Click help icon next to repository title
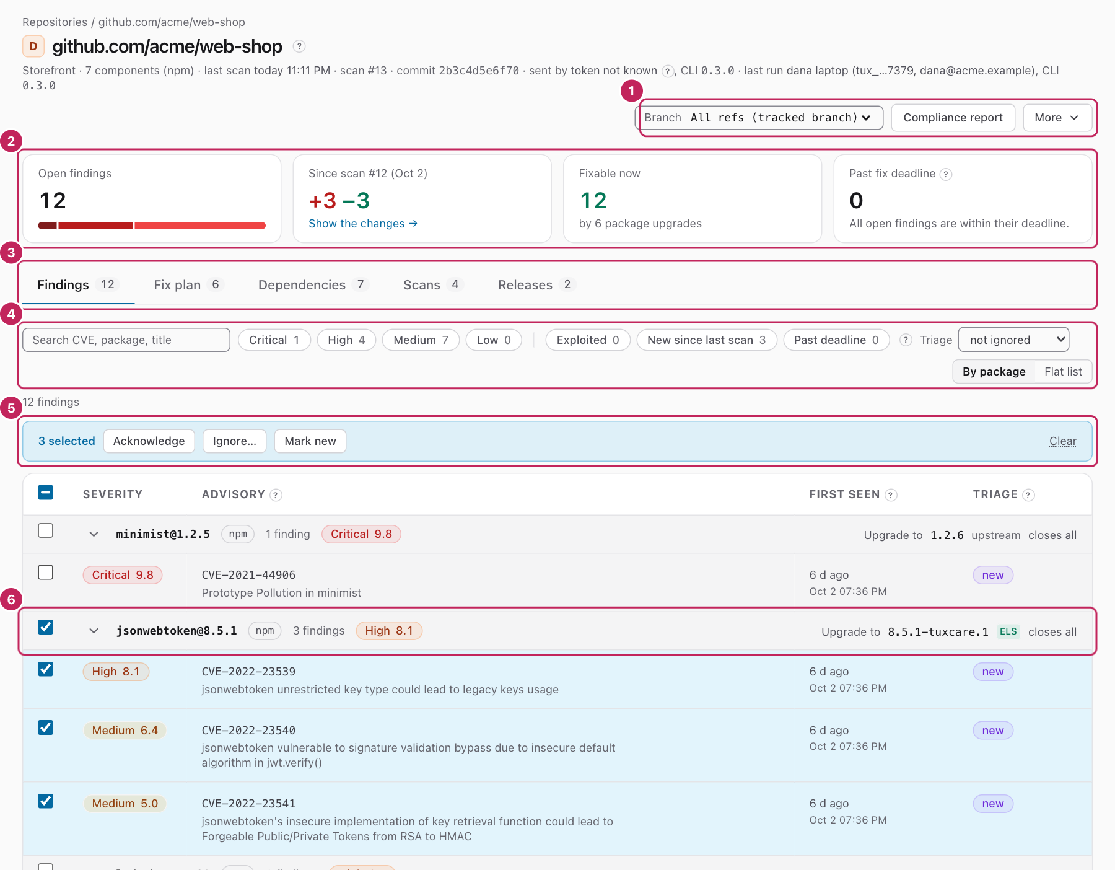Image resolution: width=1115 pixels, height=870 pixels. point(299,46)
